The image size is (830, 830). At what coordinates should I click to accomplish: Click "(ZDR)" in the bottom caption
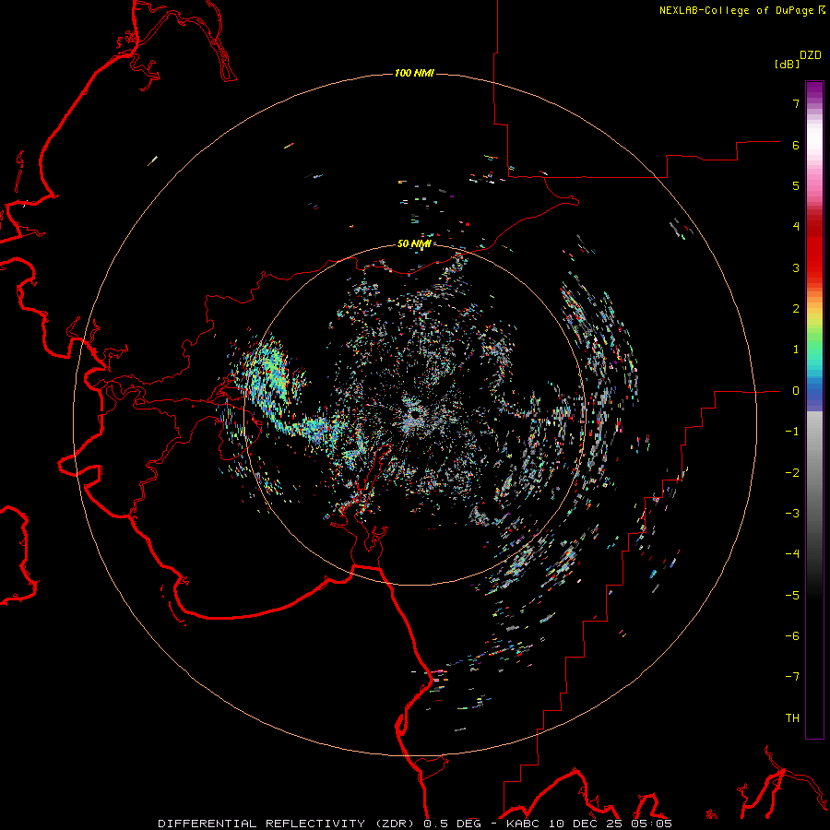(395, 824)
